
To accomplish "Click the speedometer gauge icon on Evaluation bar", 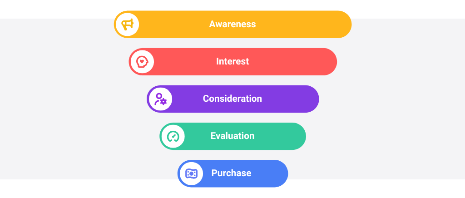I will 173,136.
